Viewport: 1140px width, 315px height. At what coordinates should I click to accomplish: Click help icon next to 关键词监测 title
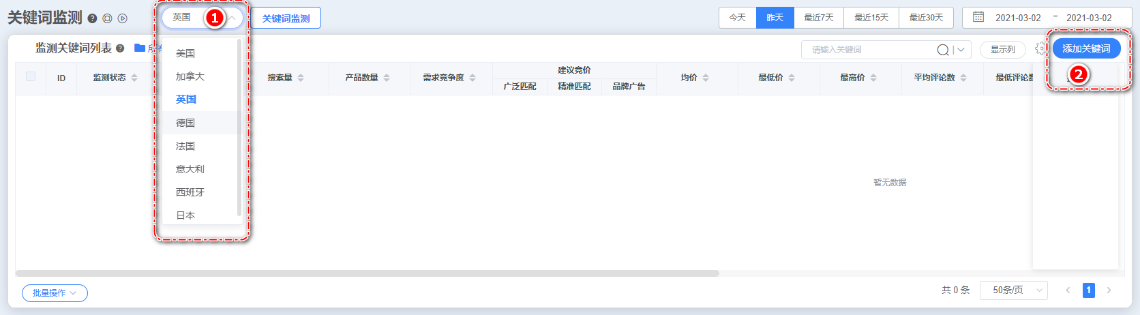(x=92, y=18)
